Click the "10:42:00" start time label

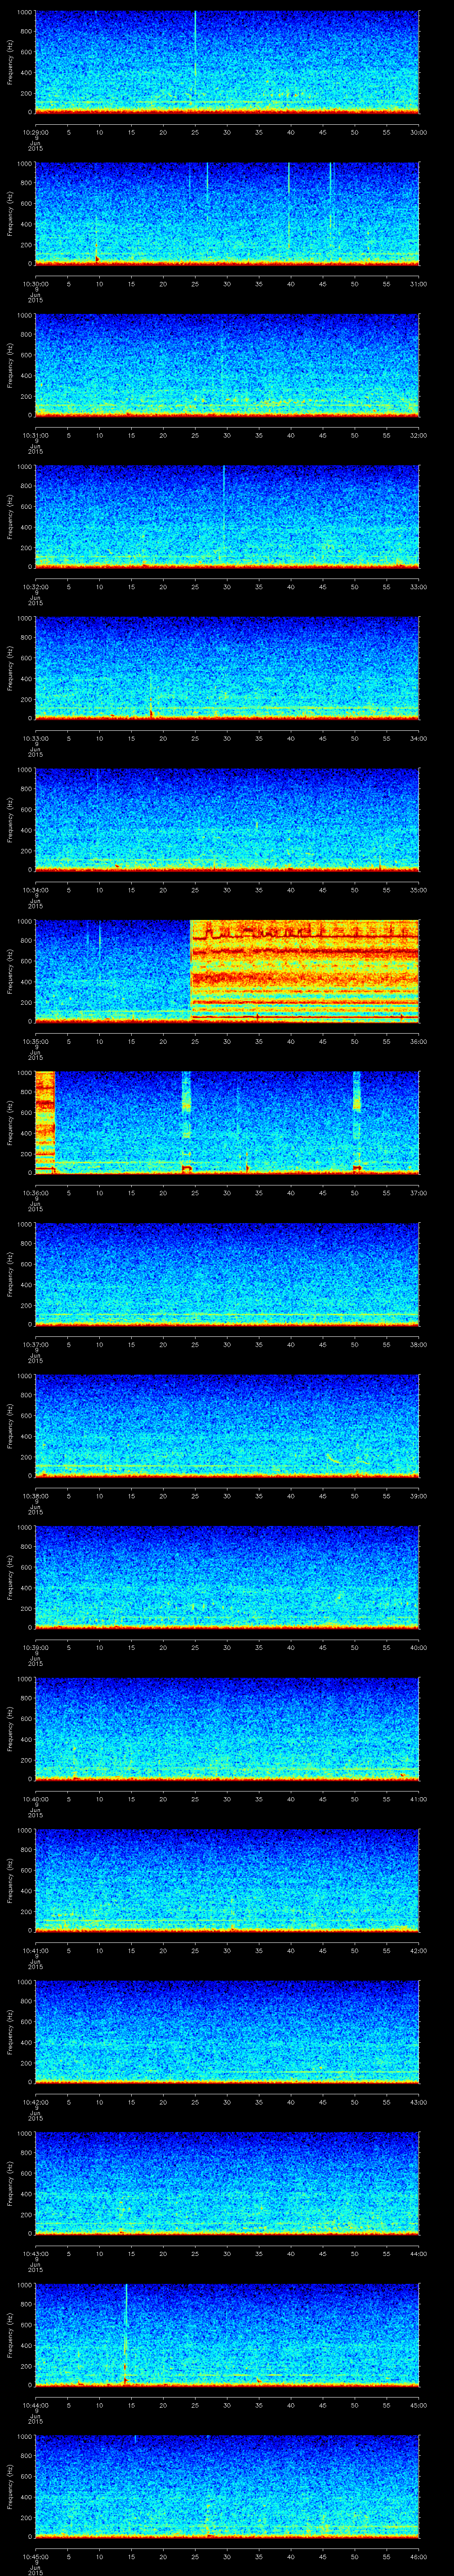coord(35,2101)
